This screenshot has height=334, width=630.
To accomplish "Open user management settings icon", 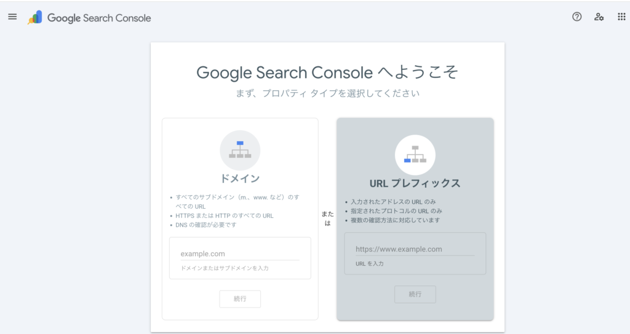I will 599,17.
